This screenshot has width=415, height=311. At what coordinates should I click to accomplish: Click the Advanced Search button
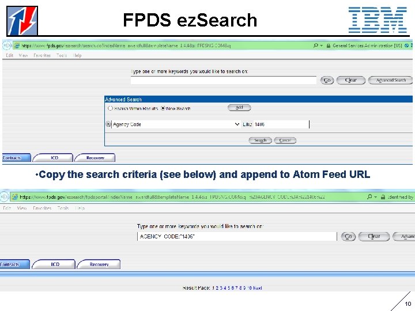pyautogui.click(x=391, y=80)
